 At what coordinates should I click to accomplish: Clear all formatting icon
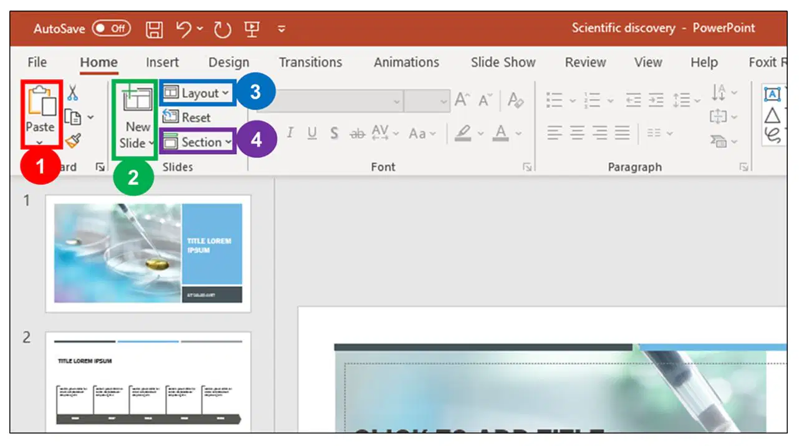click(x=516, y=100)
